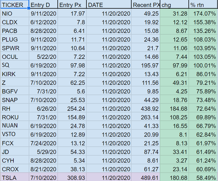Grab the blue selection fill handle
Viewport: 218px width, 181px height.
(x=29, y=8)
